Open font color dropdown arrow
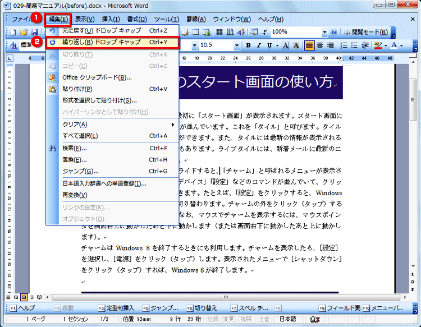This screenshot has width=421, height=327. click(401, 45)
